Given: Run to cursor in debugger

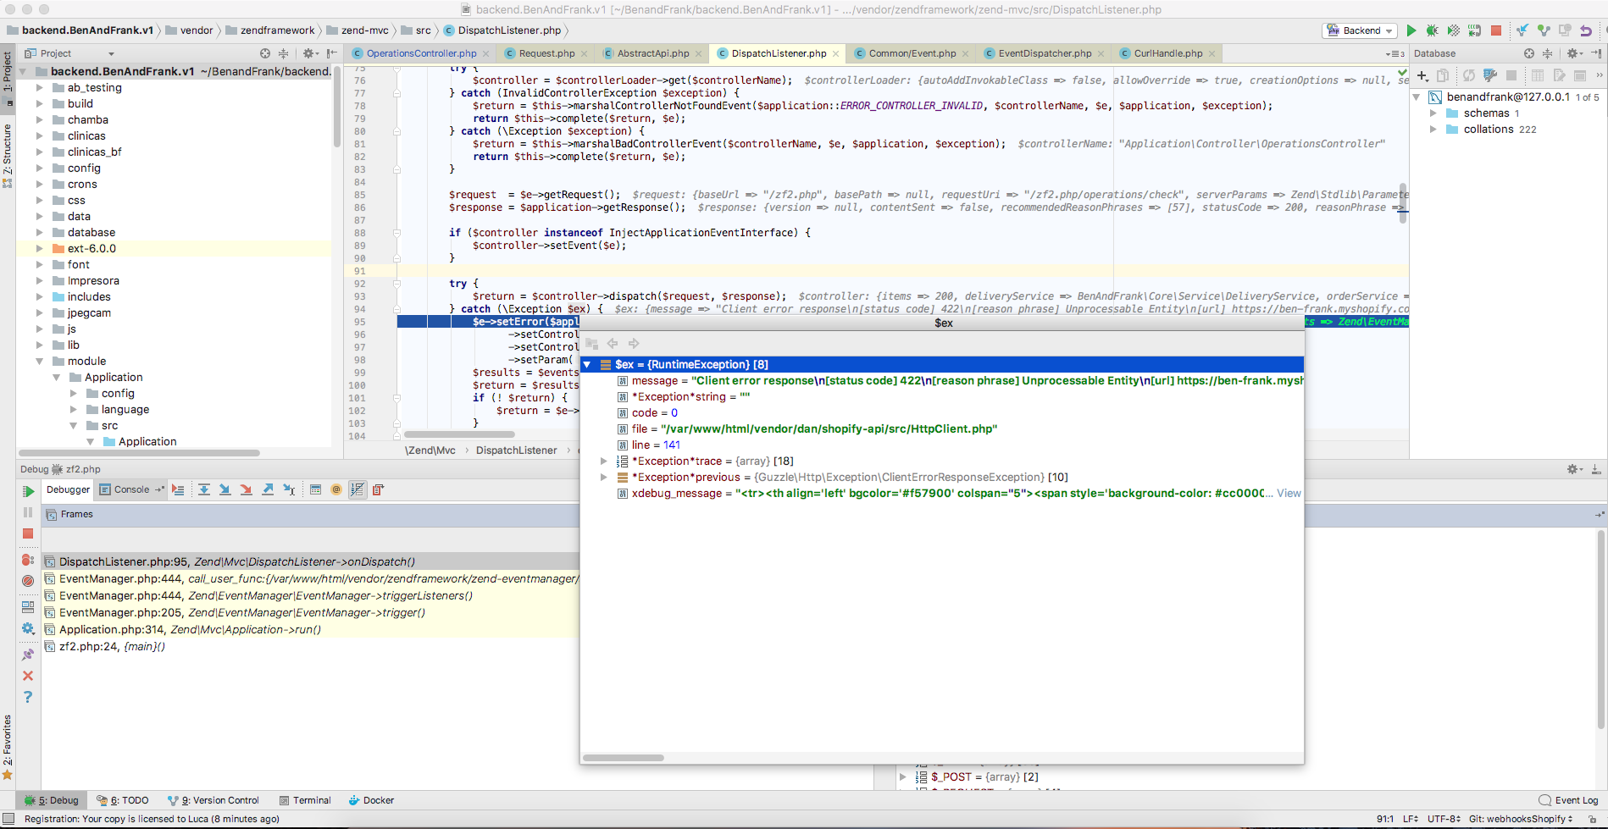Looking at the screenshot, I should [x=289, y=489].
